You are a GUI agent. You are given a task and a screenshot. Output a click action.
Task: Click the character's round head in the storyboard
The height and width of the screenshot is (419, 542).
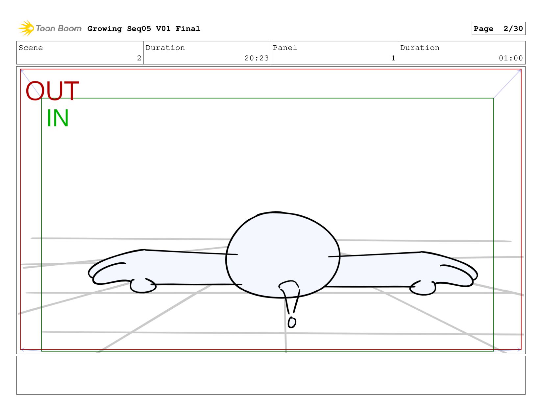pos(283,255)
